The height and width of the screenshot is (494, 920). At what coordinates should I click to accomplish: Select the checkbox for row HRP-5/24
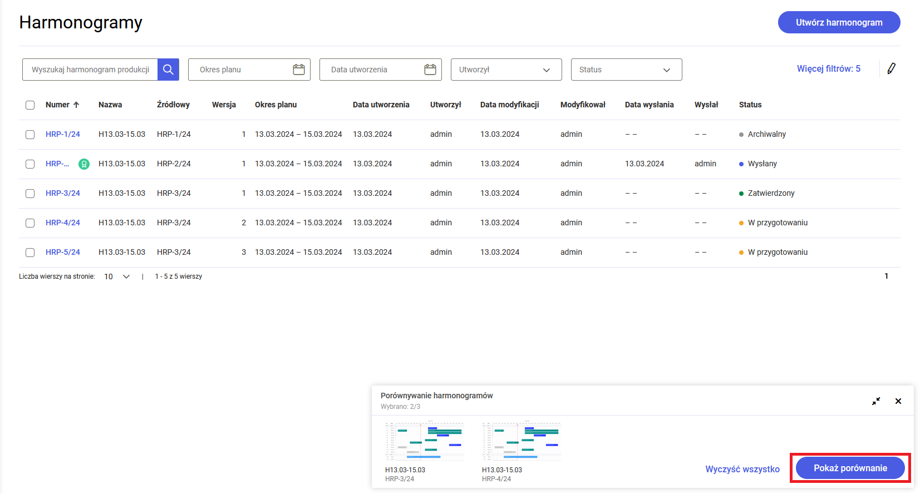point(30,253)
